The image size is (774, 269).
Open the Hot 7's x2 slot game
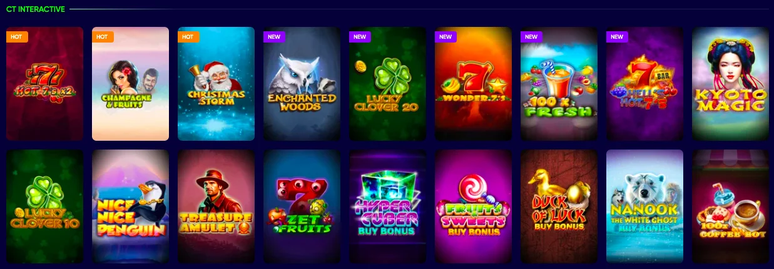pyautogui.click(x=44, y=84)
